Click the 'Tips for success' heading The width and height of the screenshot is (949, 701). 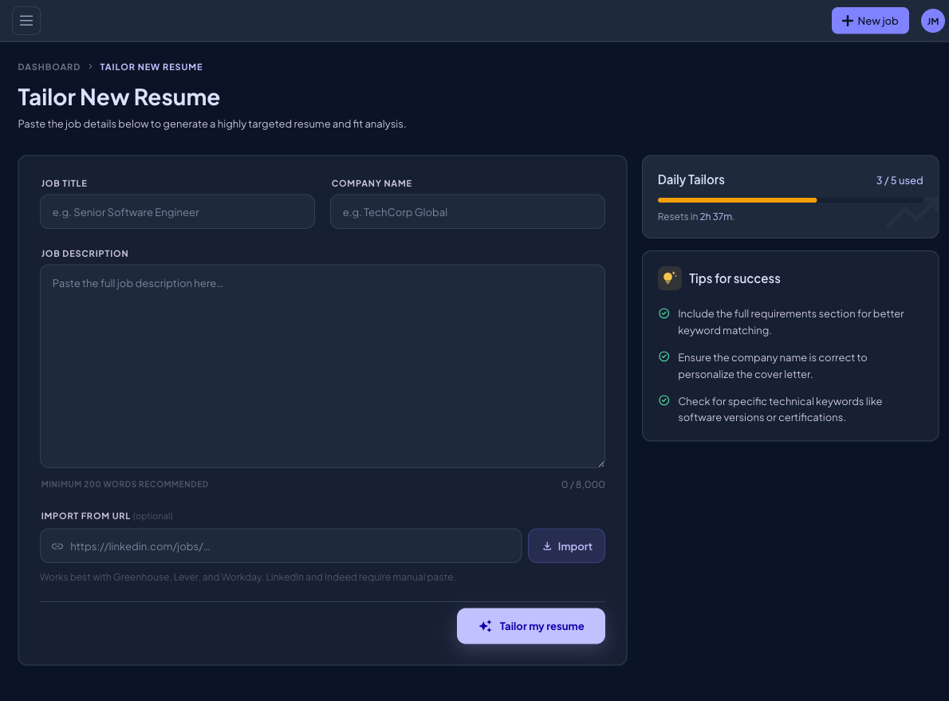[734, 278]
